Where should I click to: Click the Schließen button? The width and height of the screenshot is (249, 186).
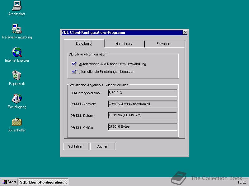pyautogui.click(x=76, y=146)
